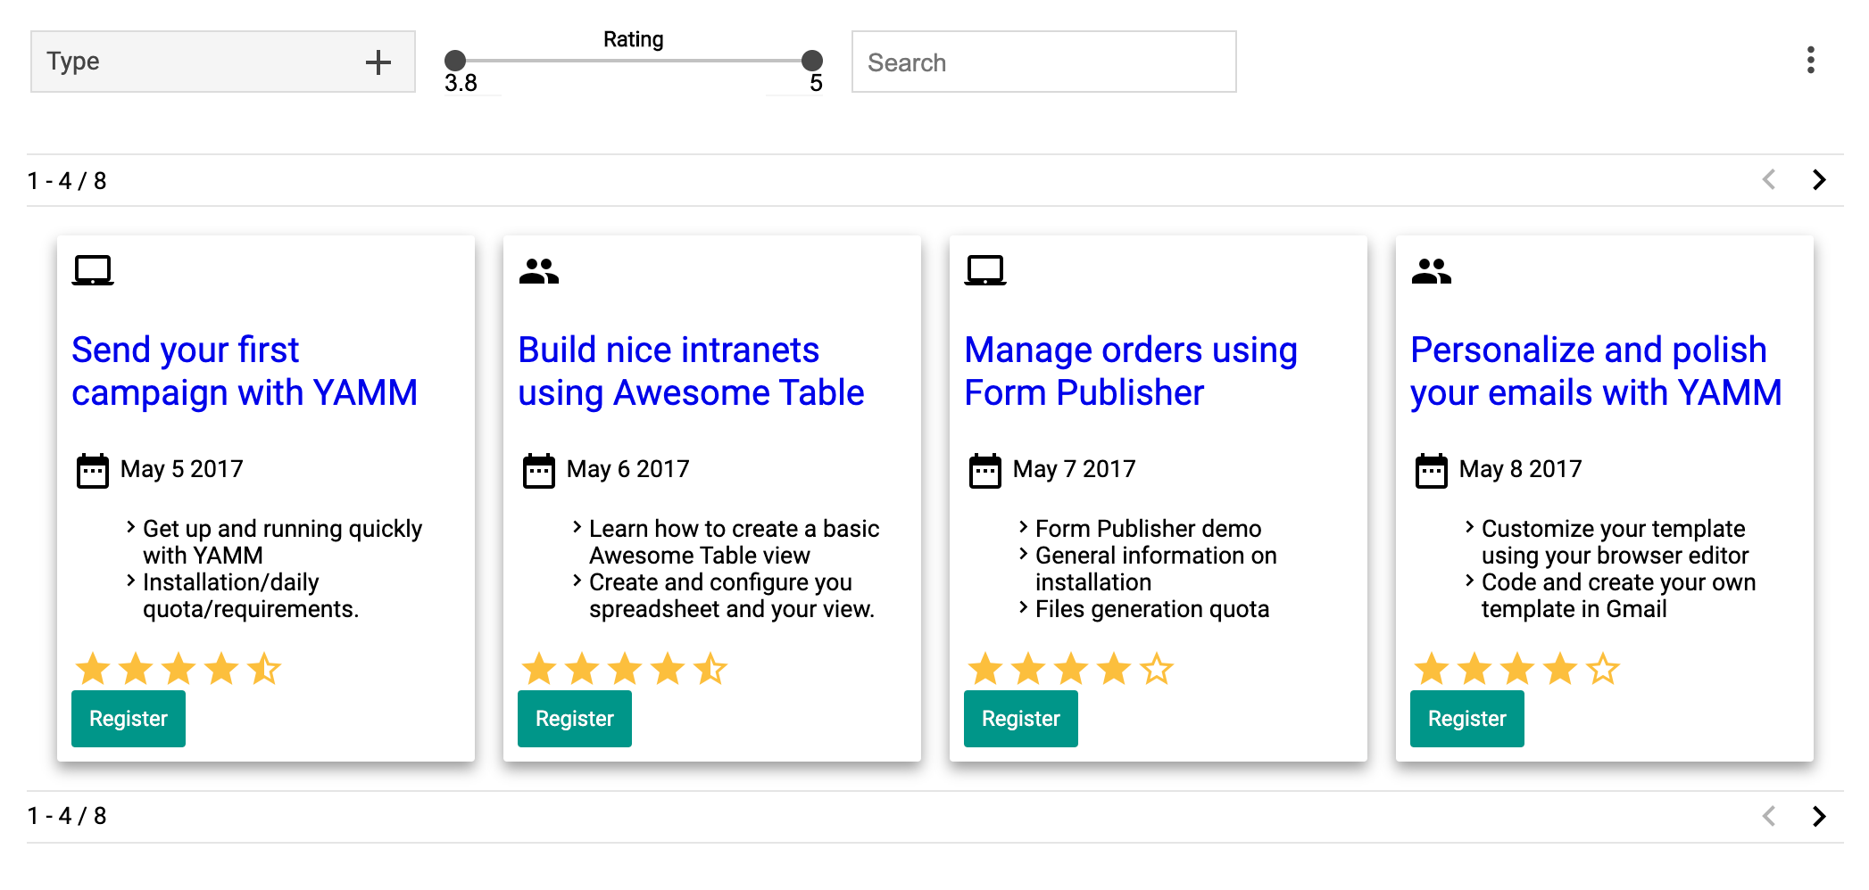Click laptop icon on Manage orders card
The image size is (1869, 890).
tap(985, 270)
